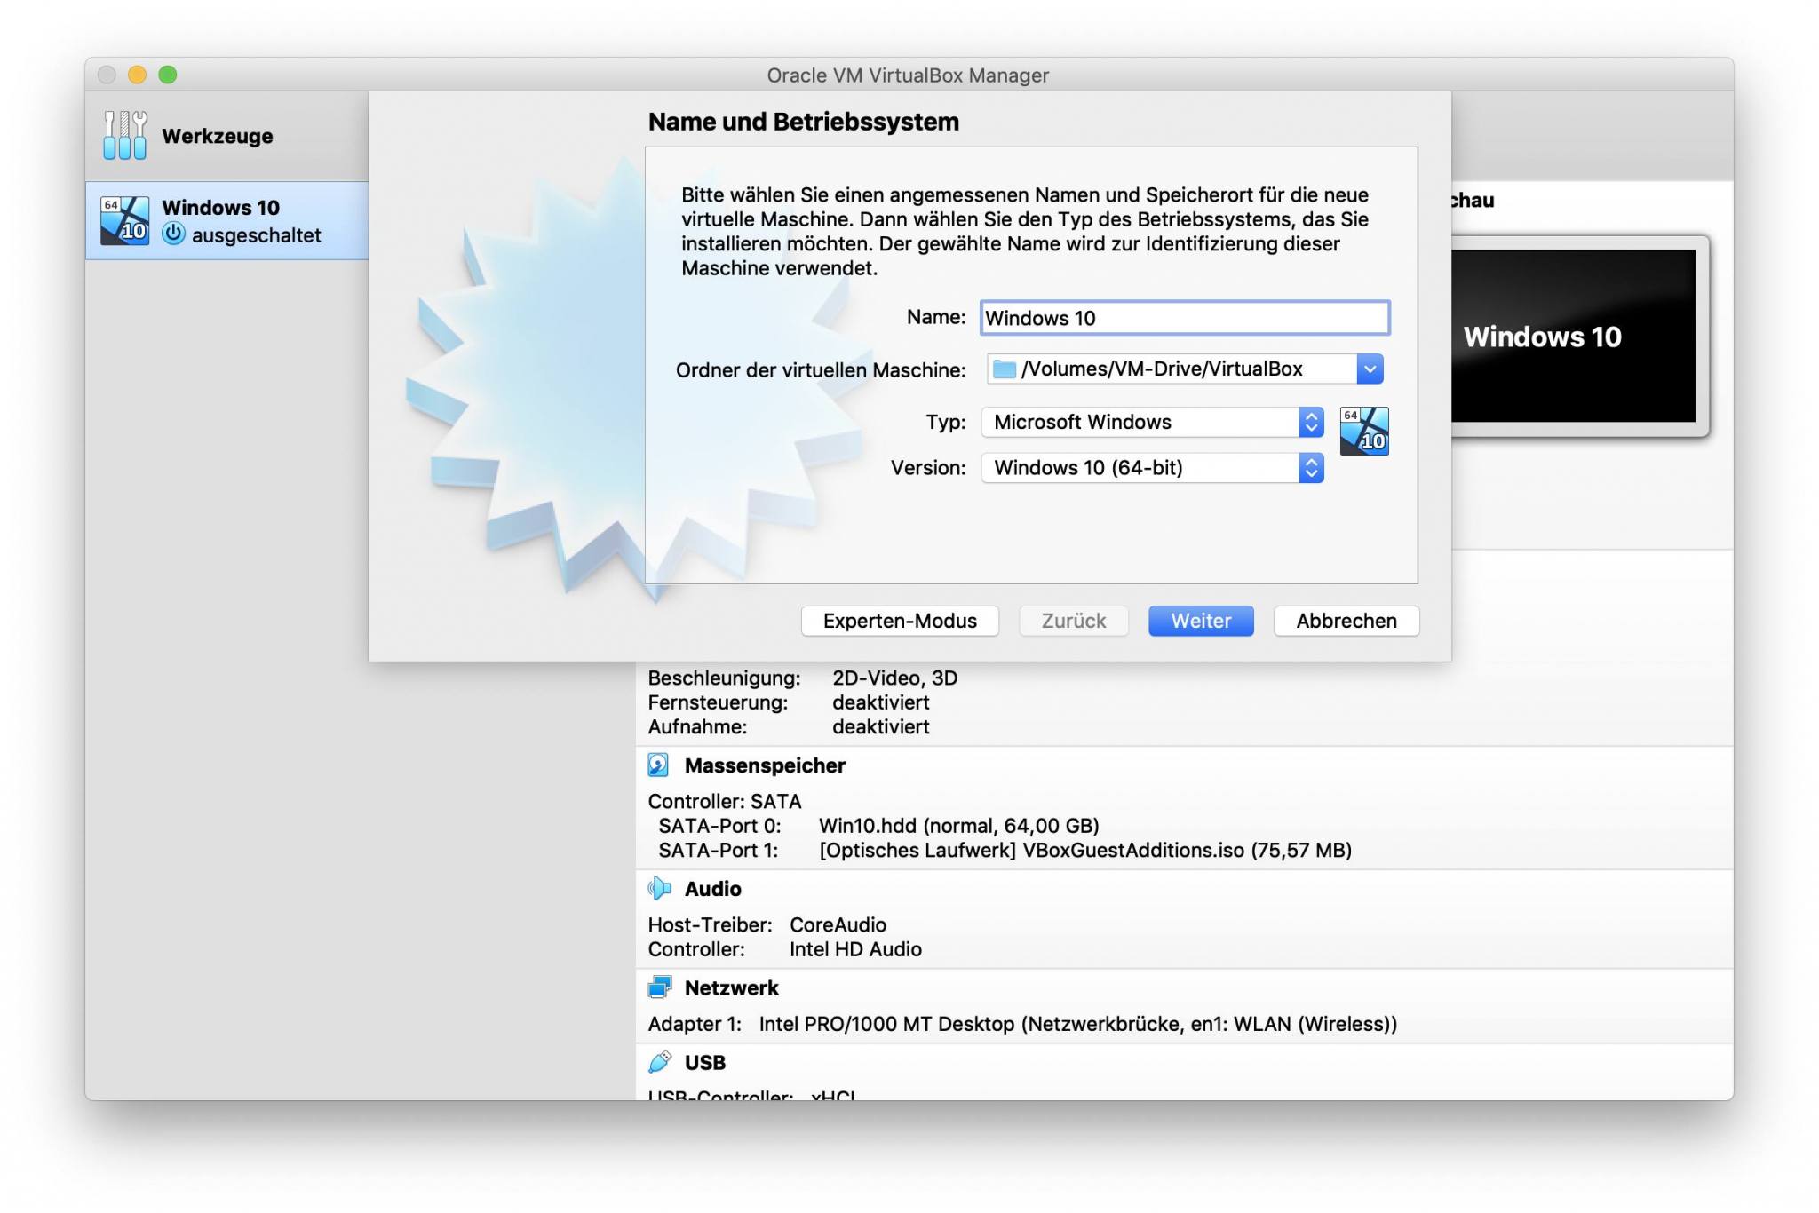Open the Typ Microsoft Windows dropdown

point(1152,422)
